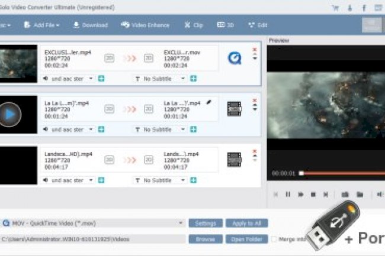Click the QuickTime format icon of first video
Screen dimensions: 385x256
tap(234, 58)
